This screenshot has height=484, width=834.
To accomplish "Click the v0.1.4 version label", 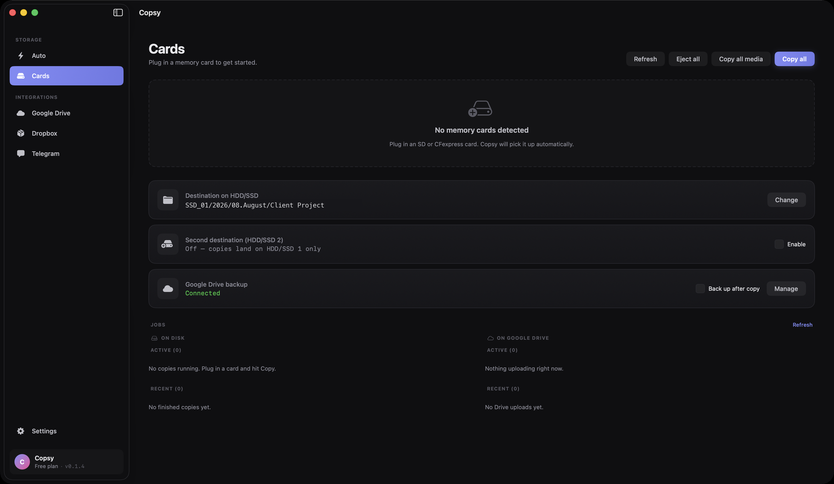I will pos(75,466).
